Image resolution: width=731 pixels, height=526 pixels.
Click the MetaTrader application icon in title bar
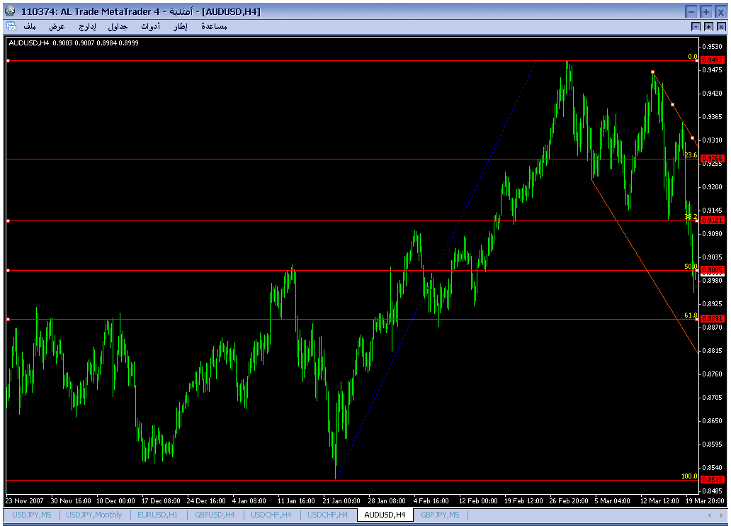10,11
